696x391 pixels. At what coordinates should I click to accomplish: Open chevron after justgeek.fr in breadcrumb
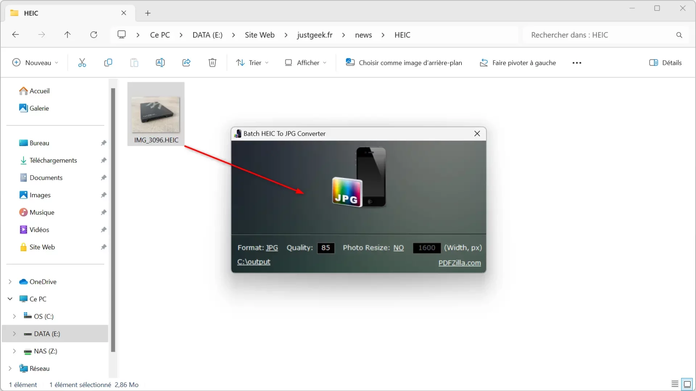[x=343, y=35]
